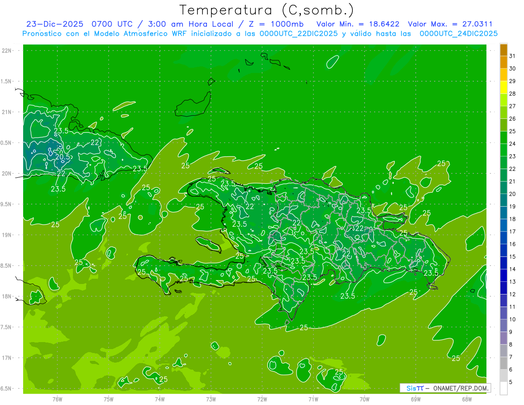The width and height of the screenshot is (524, 405).
Task: Click the 75W longitude label
Action: click(109, 399)
